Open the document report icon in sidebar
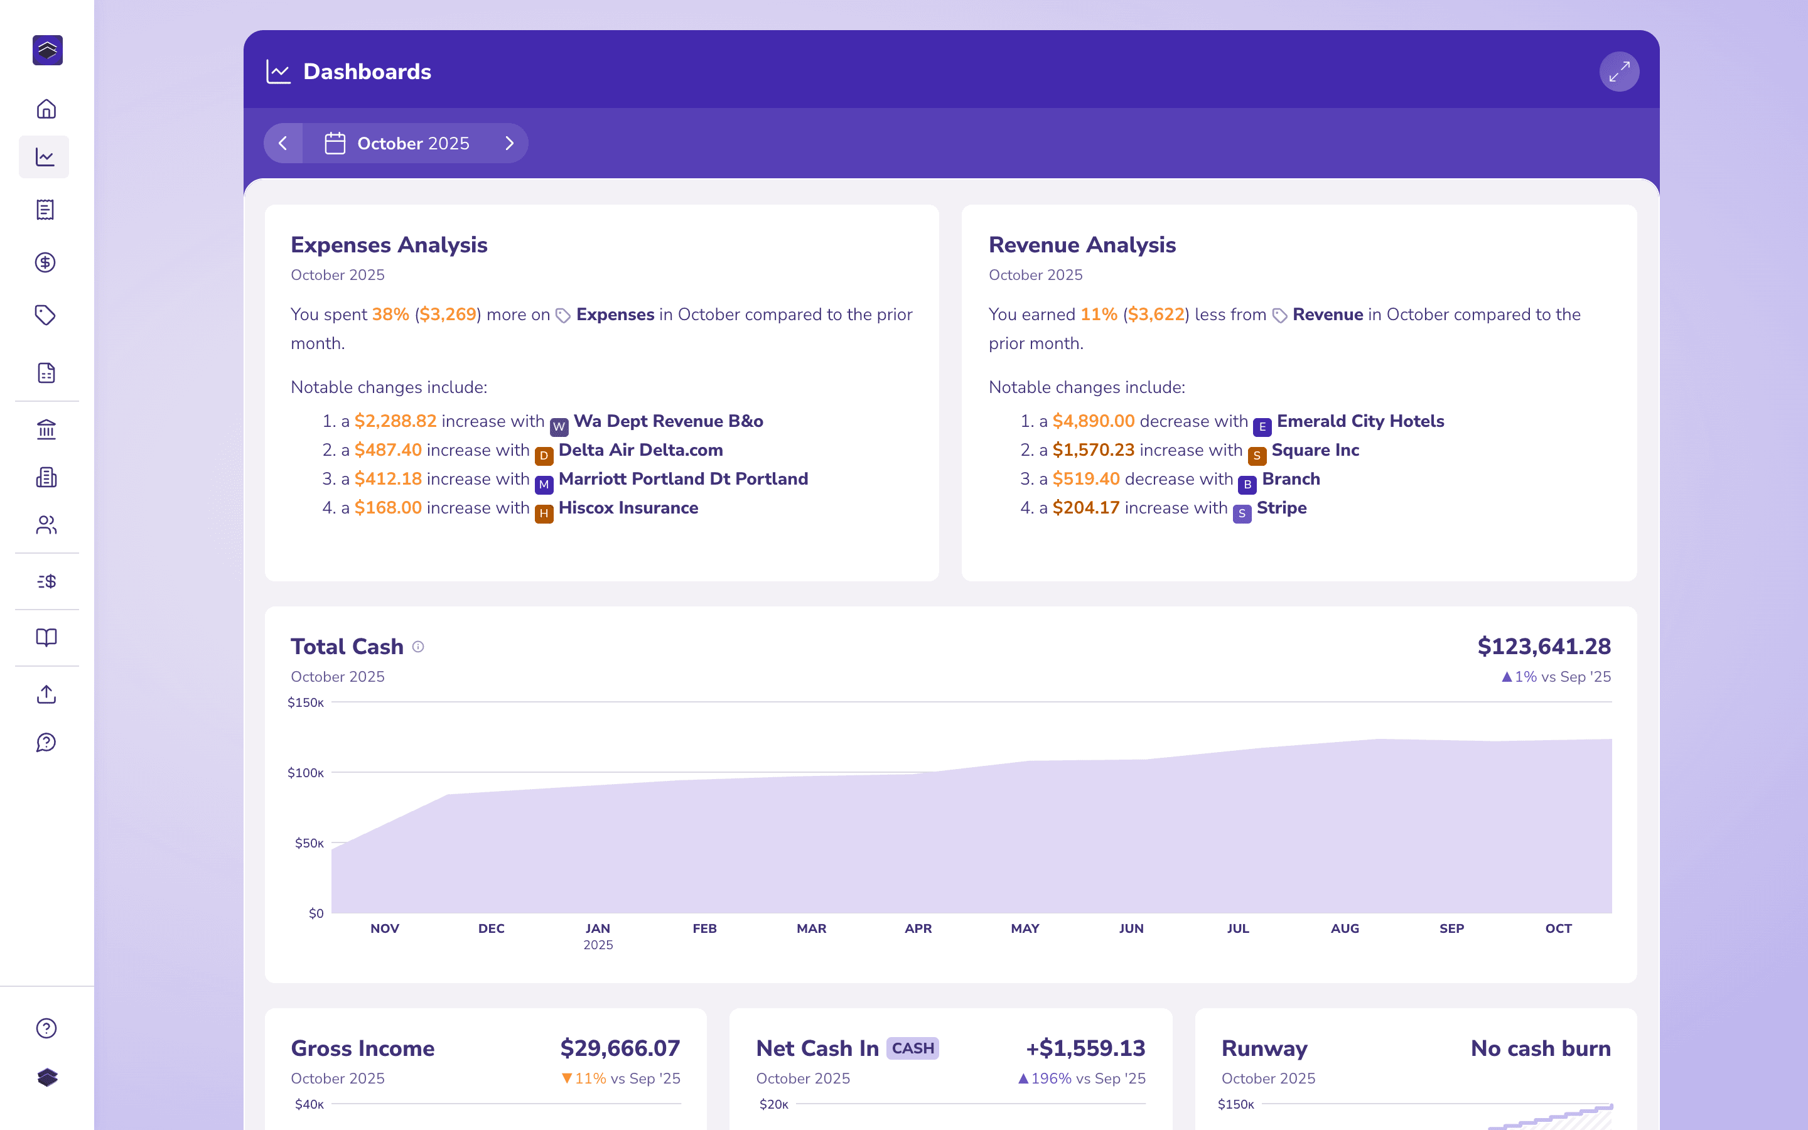1808x1130 pixels. [x=46, y=372]
